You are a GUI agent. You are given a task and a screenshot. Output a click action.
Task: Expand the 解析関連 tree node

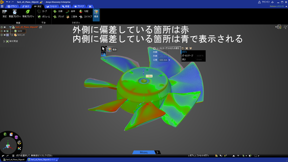pos(4,41)
